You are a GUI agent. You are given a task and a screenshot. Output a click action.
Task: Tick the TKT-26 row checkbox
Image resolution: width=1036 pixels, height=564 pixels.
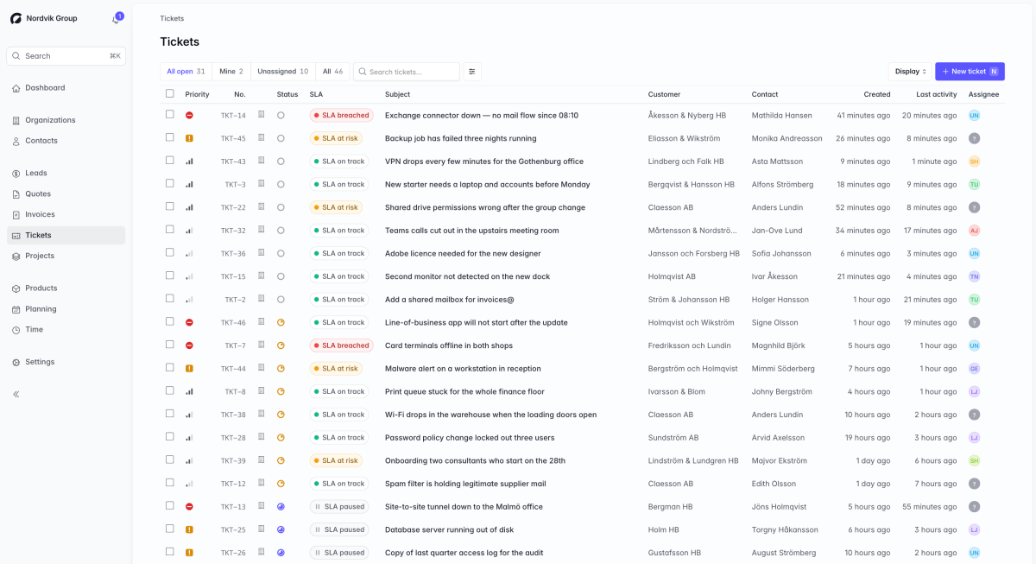tap(170, 552)
